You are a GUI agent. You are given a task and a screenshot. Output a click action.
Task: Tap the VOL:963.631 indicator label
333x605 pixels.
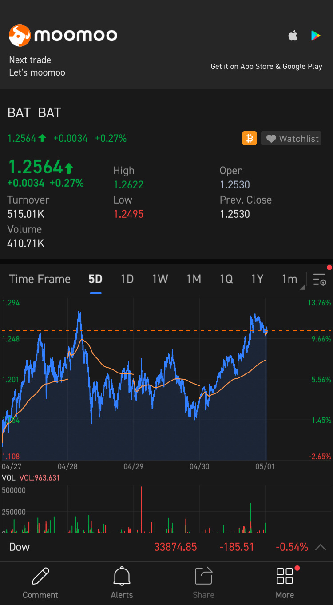click(40, 478)
